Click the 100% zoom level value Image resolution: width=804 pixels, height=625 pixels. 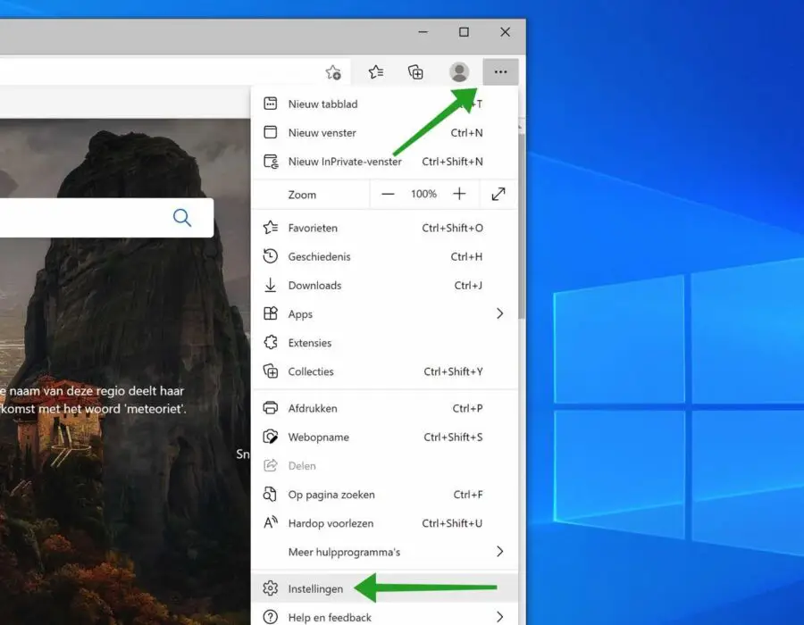pyautogui.click(x=423, y=194)
